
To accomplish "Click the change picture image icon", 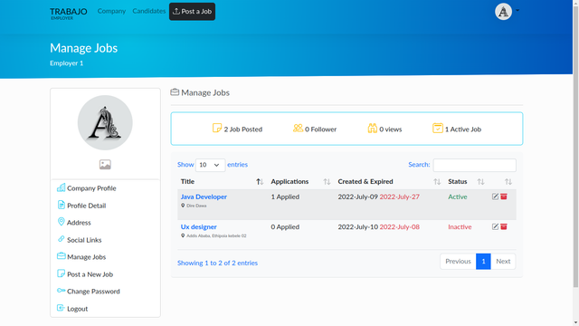I will (x=105, y=165).
